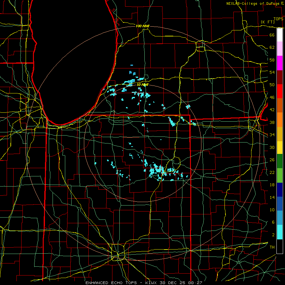Click the NEXLAB-College of DuPage label
Image resolution: width=285 pixels, height=285 pixels.
[x=254, y=3]
